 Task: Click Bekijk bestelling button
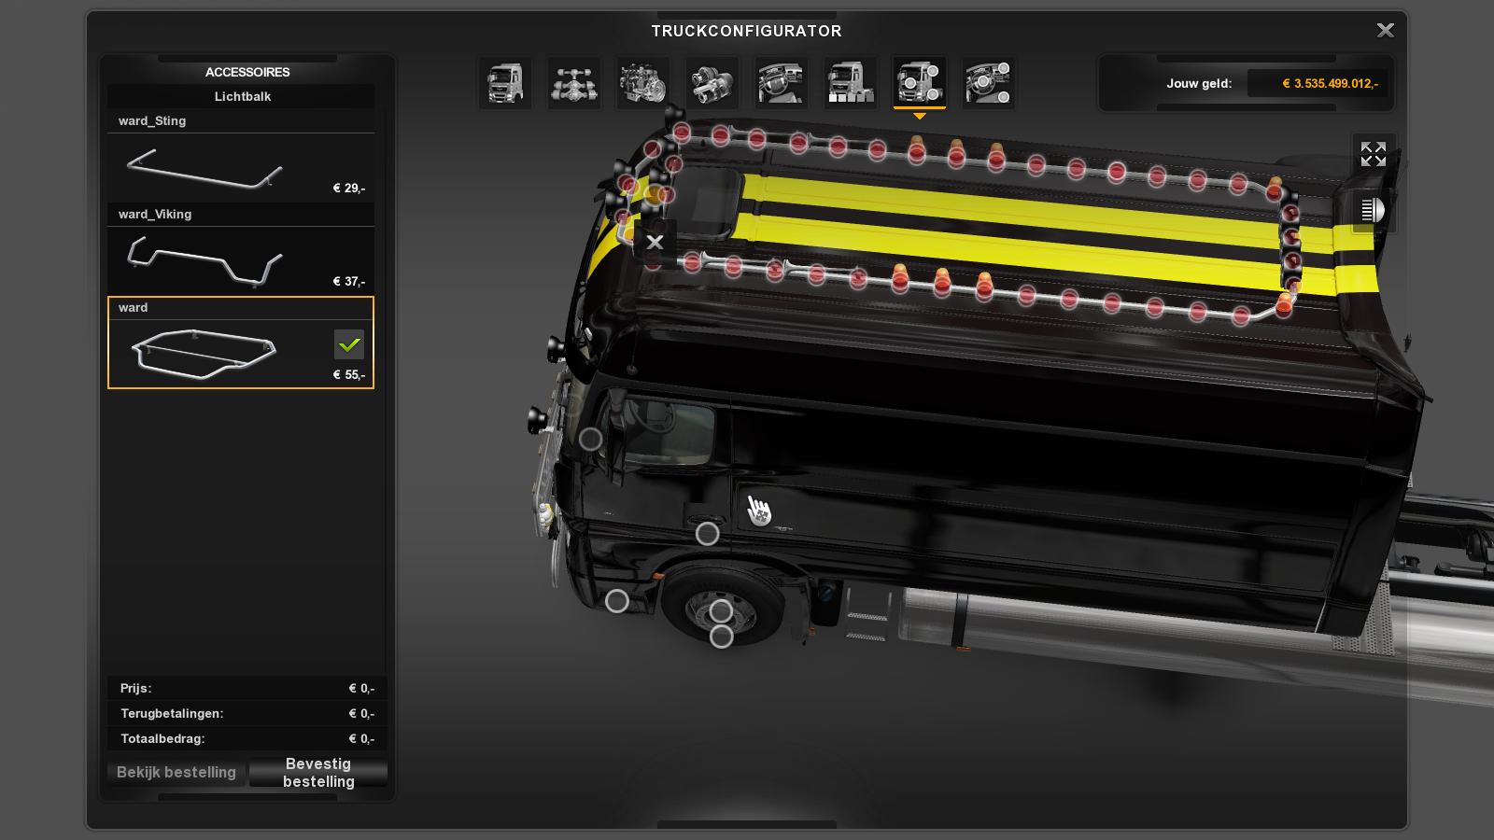[x=176, y=773]
